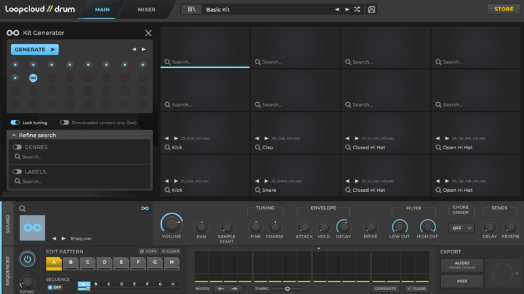Click the sequencer power button icon
Viewport: 524px width, 294px height.
coord(27,259)
